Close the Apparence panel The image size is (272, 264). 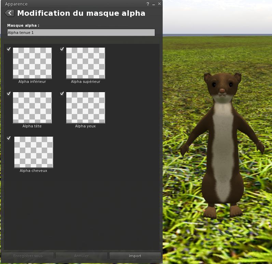tap(159, 4)
